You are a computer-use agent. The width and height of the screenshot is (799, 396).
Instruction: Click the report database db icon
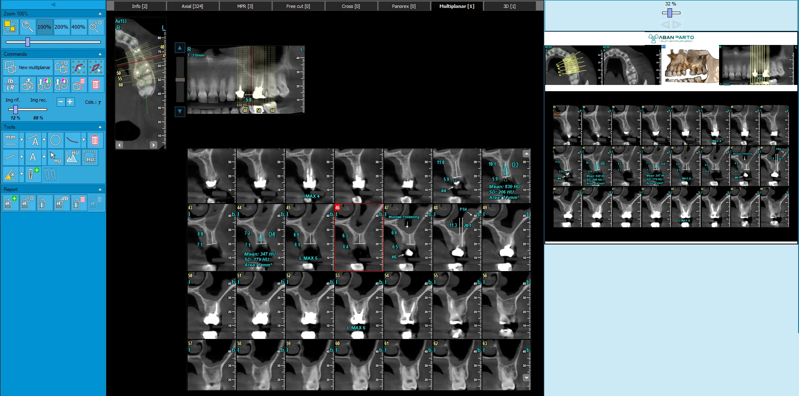pyautogui.click(x=62, y=203)
